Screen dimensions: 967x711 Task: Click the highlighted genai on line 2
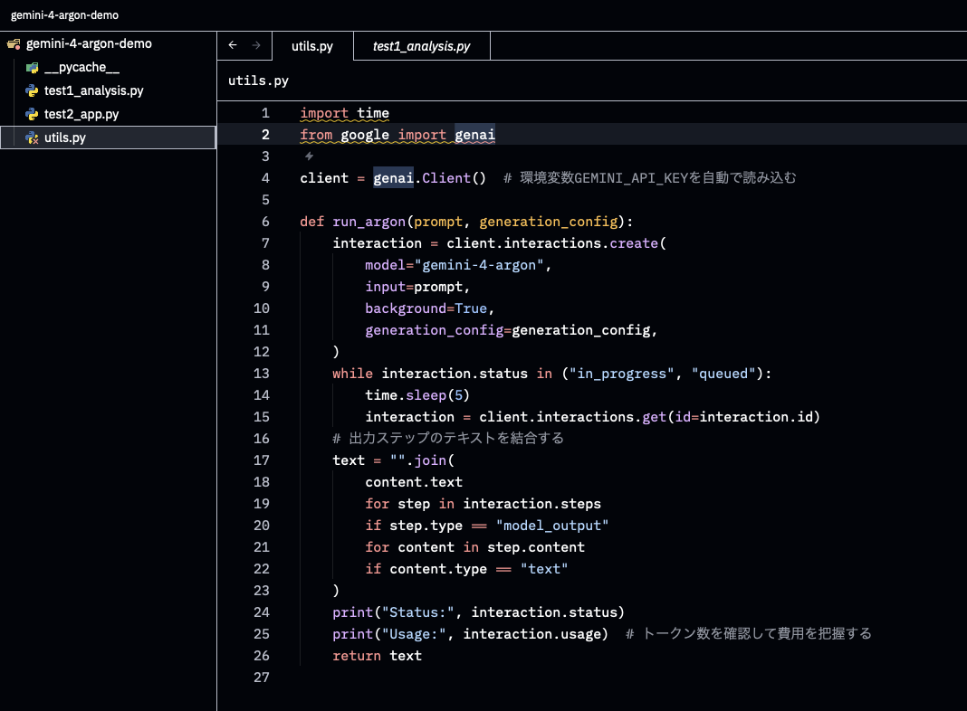[474, 134]
